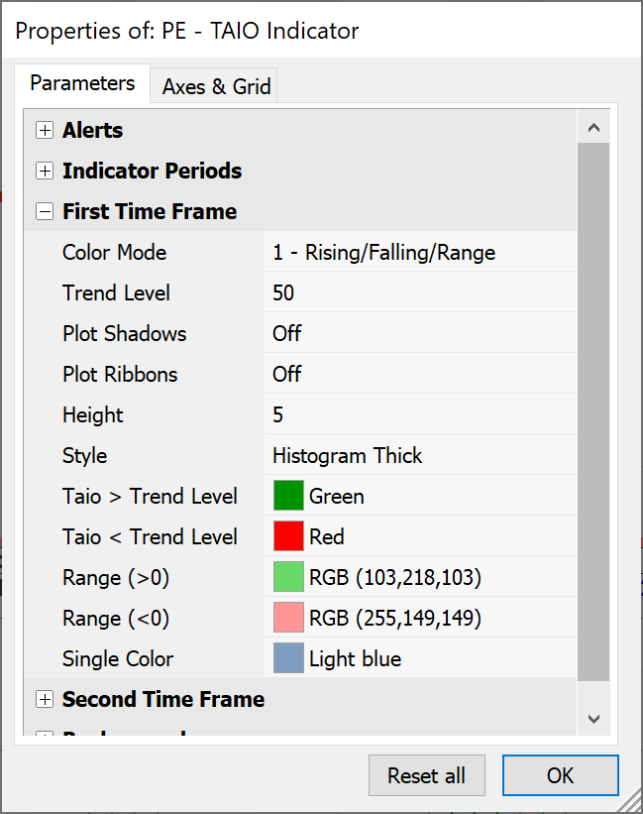Click the Range (<0) pink swatch
This screenshot has width=643, height=814.
[x=288, y=618]
